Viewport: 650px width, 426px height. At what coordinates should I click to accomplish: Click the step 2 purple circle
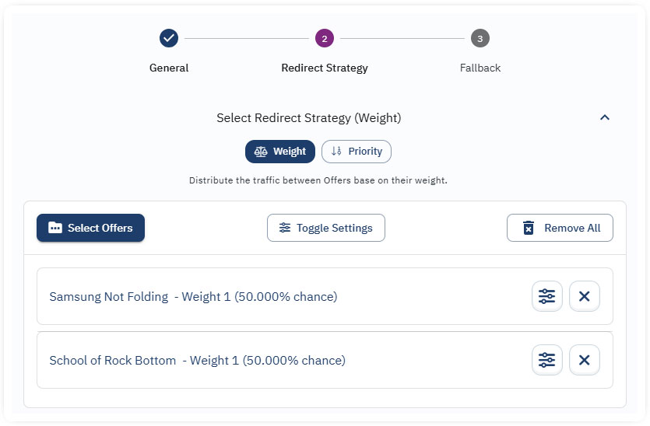coord(325,38)
